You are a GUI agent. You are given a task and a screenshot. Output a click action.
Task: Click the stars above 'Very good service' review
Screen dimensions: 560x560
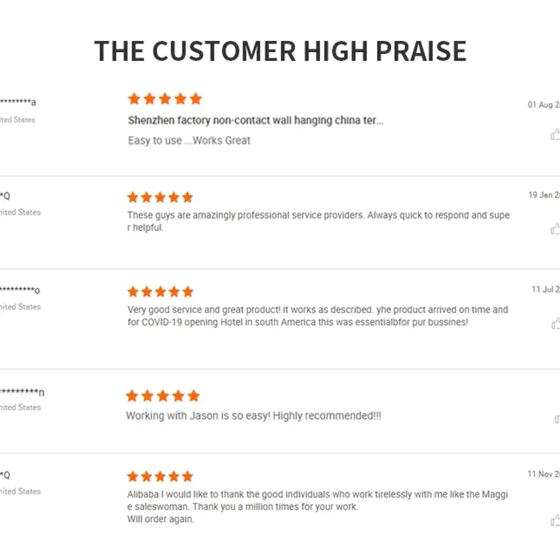pos(160,292)
